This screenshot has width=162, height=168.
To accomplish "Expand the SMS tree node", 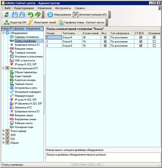I will point(3,135).
